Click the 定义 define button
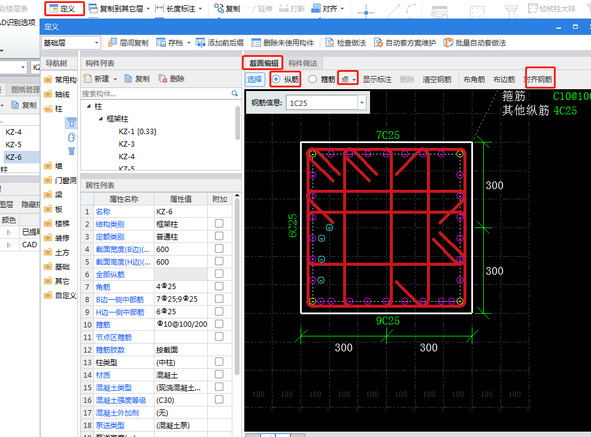591x437 pixels. [x=64, y=8]
